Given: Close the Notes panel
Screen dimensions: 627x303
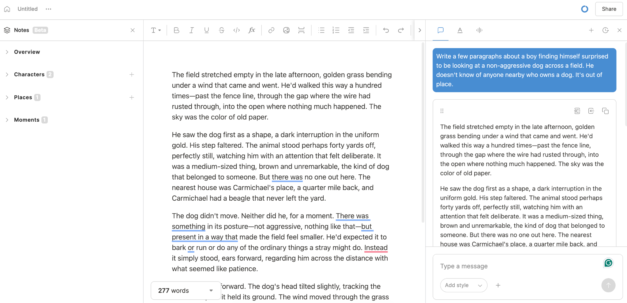Looking at the screenshot, I should 133,30.
